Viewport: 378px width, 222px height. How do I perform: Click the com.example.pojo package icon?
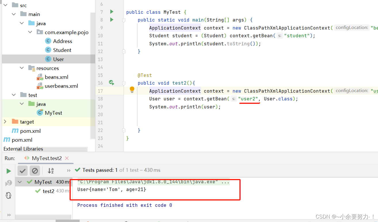pos(40,32)
